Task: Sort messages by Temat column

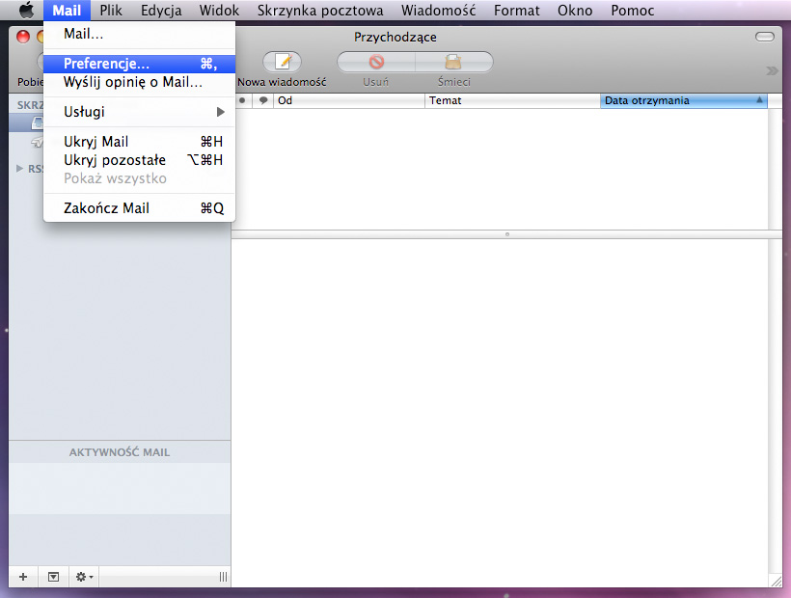Action: [x=512, y=100]
